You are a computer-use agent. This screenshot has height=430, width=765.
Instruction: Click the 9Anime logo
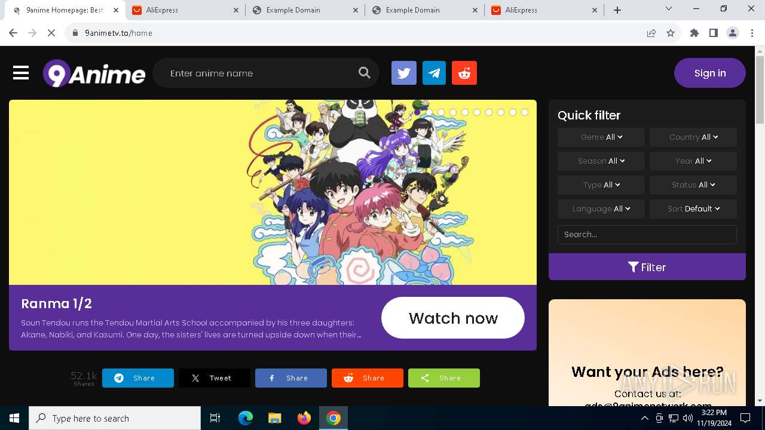[94, 73]
